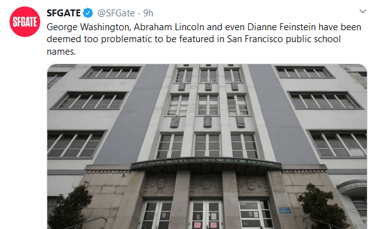The height and width of the screenshot is (229, 377).
Task: Click the left tree in the photo
Action: point(71,207)
